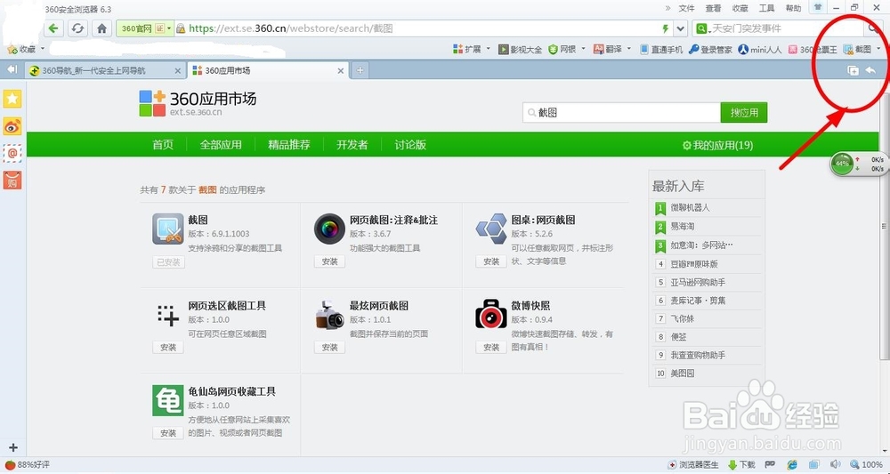The width and height of the screenshot is (890, 474).
Task: Open 全部应用 in navigation
Action: click(221, 145)
